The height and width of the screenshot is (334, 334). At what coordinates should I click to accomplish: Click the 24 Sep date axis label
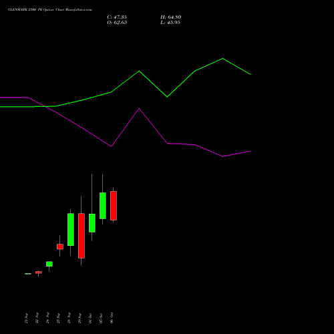(x=47, y=318)
